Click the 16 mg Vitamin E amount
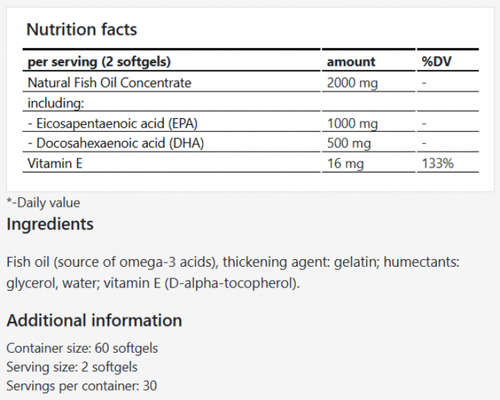Image resolution: width=500 pixels, height=400 pixels. tap(345, 164)
